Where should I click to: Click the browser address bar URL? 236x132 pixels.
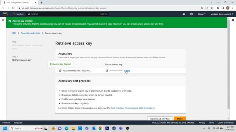tap(64, 8)
